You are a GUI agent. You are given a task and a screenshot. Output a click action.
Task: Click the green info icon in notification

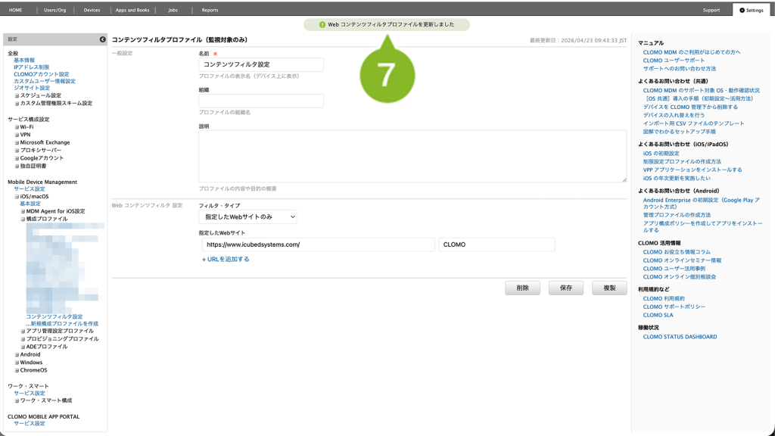point(322,25)
